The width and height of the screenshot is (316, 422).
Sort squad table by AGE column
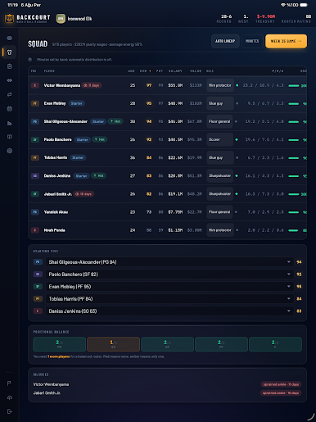(131, 71)
